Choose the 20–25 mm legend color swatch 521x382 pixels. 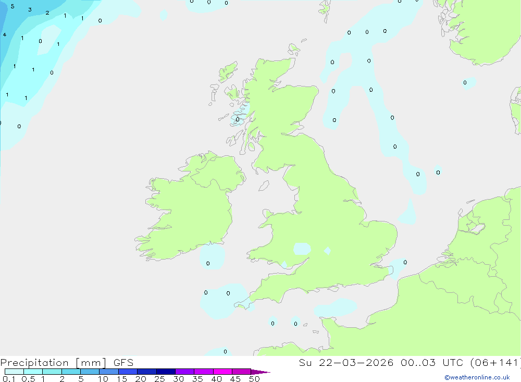147,372
